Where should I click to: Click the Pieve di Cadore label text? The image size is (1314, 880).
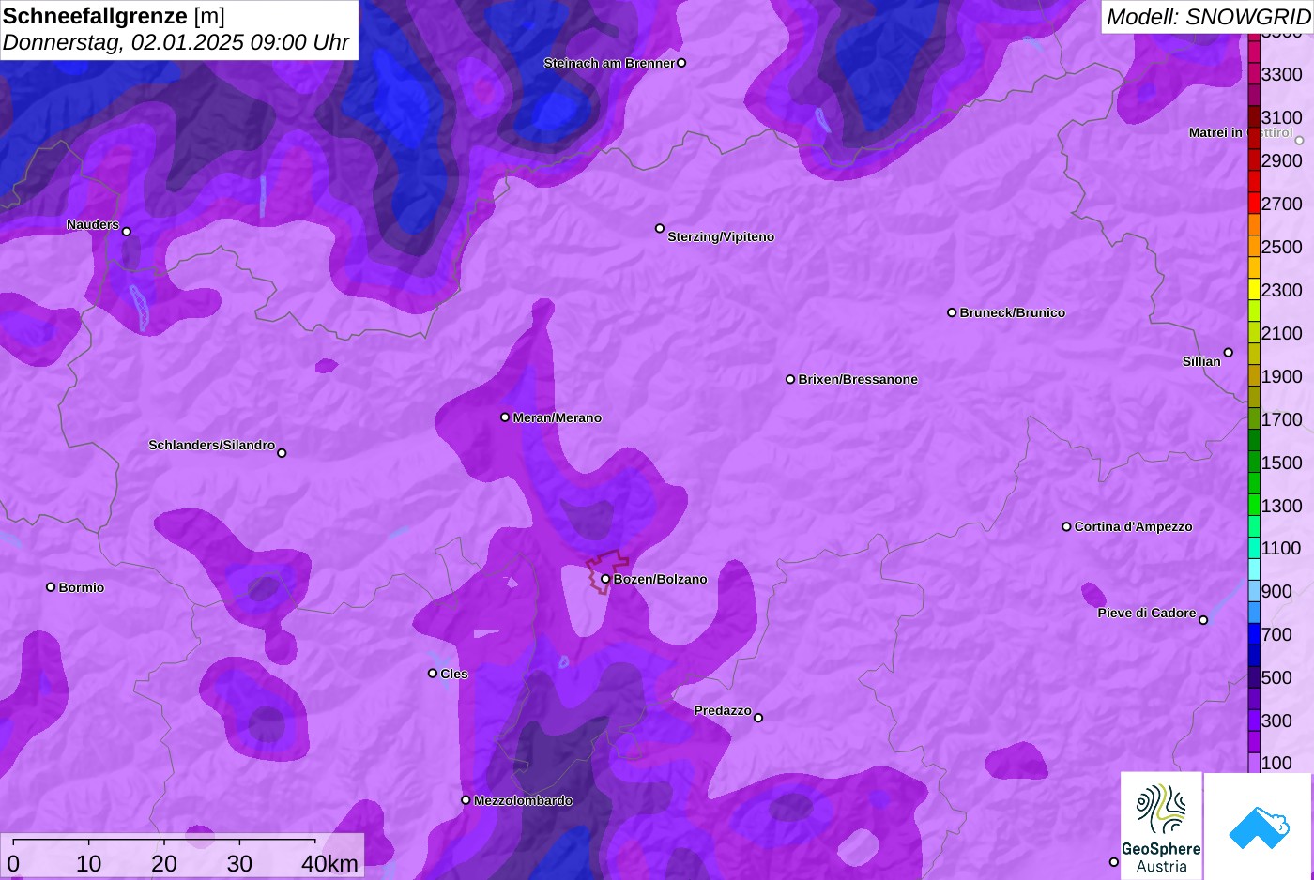[x=1147, y=613]
